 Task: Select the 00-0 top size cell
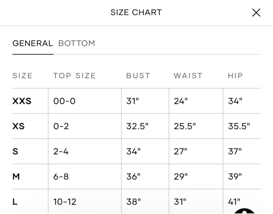pos(85,101)
